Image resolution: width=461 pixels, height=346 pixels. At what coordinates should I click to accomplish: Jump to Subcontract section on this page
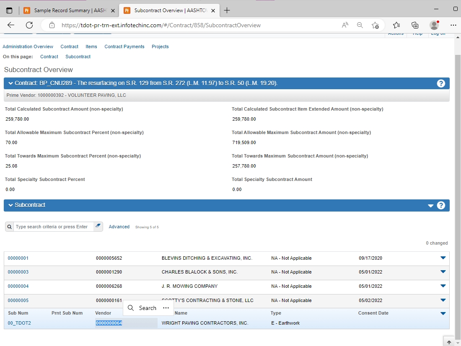78,57
